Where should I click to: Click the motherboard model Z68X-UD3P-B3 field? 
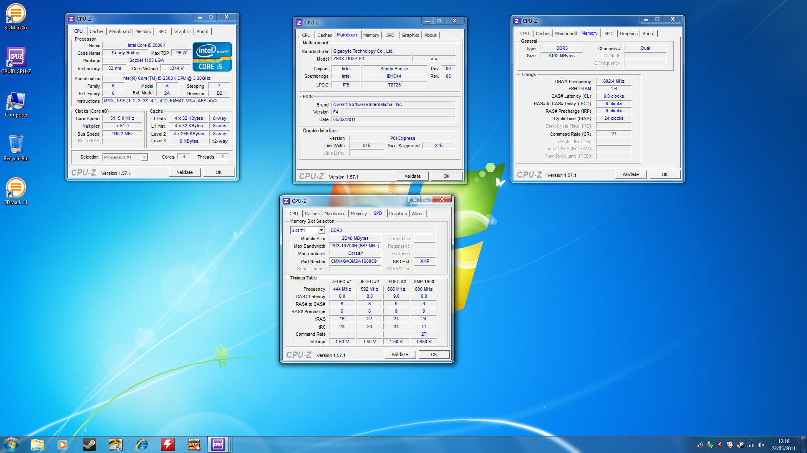pos(371,59)
